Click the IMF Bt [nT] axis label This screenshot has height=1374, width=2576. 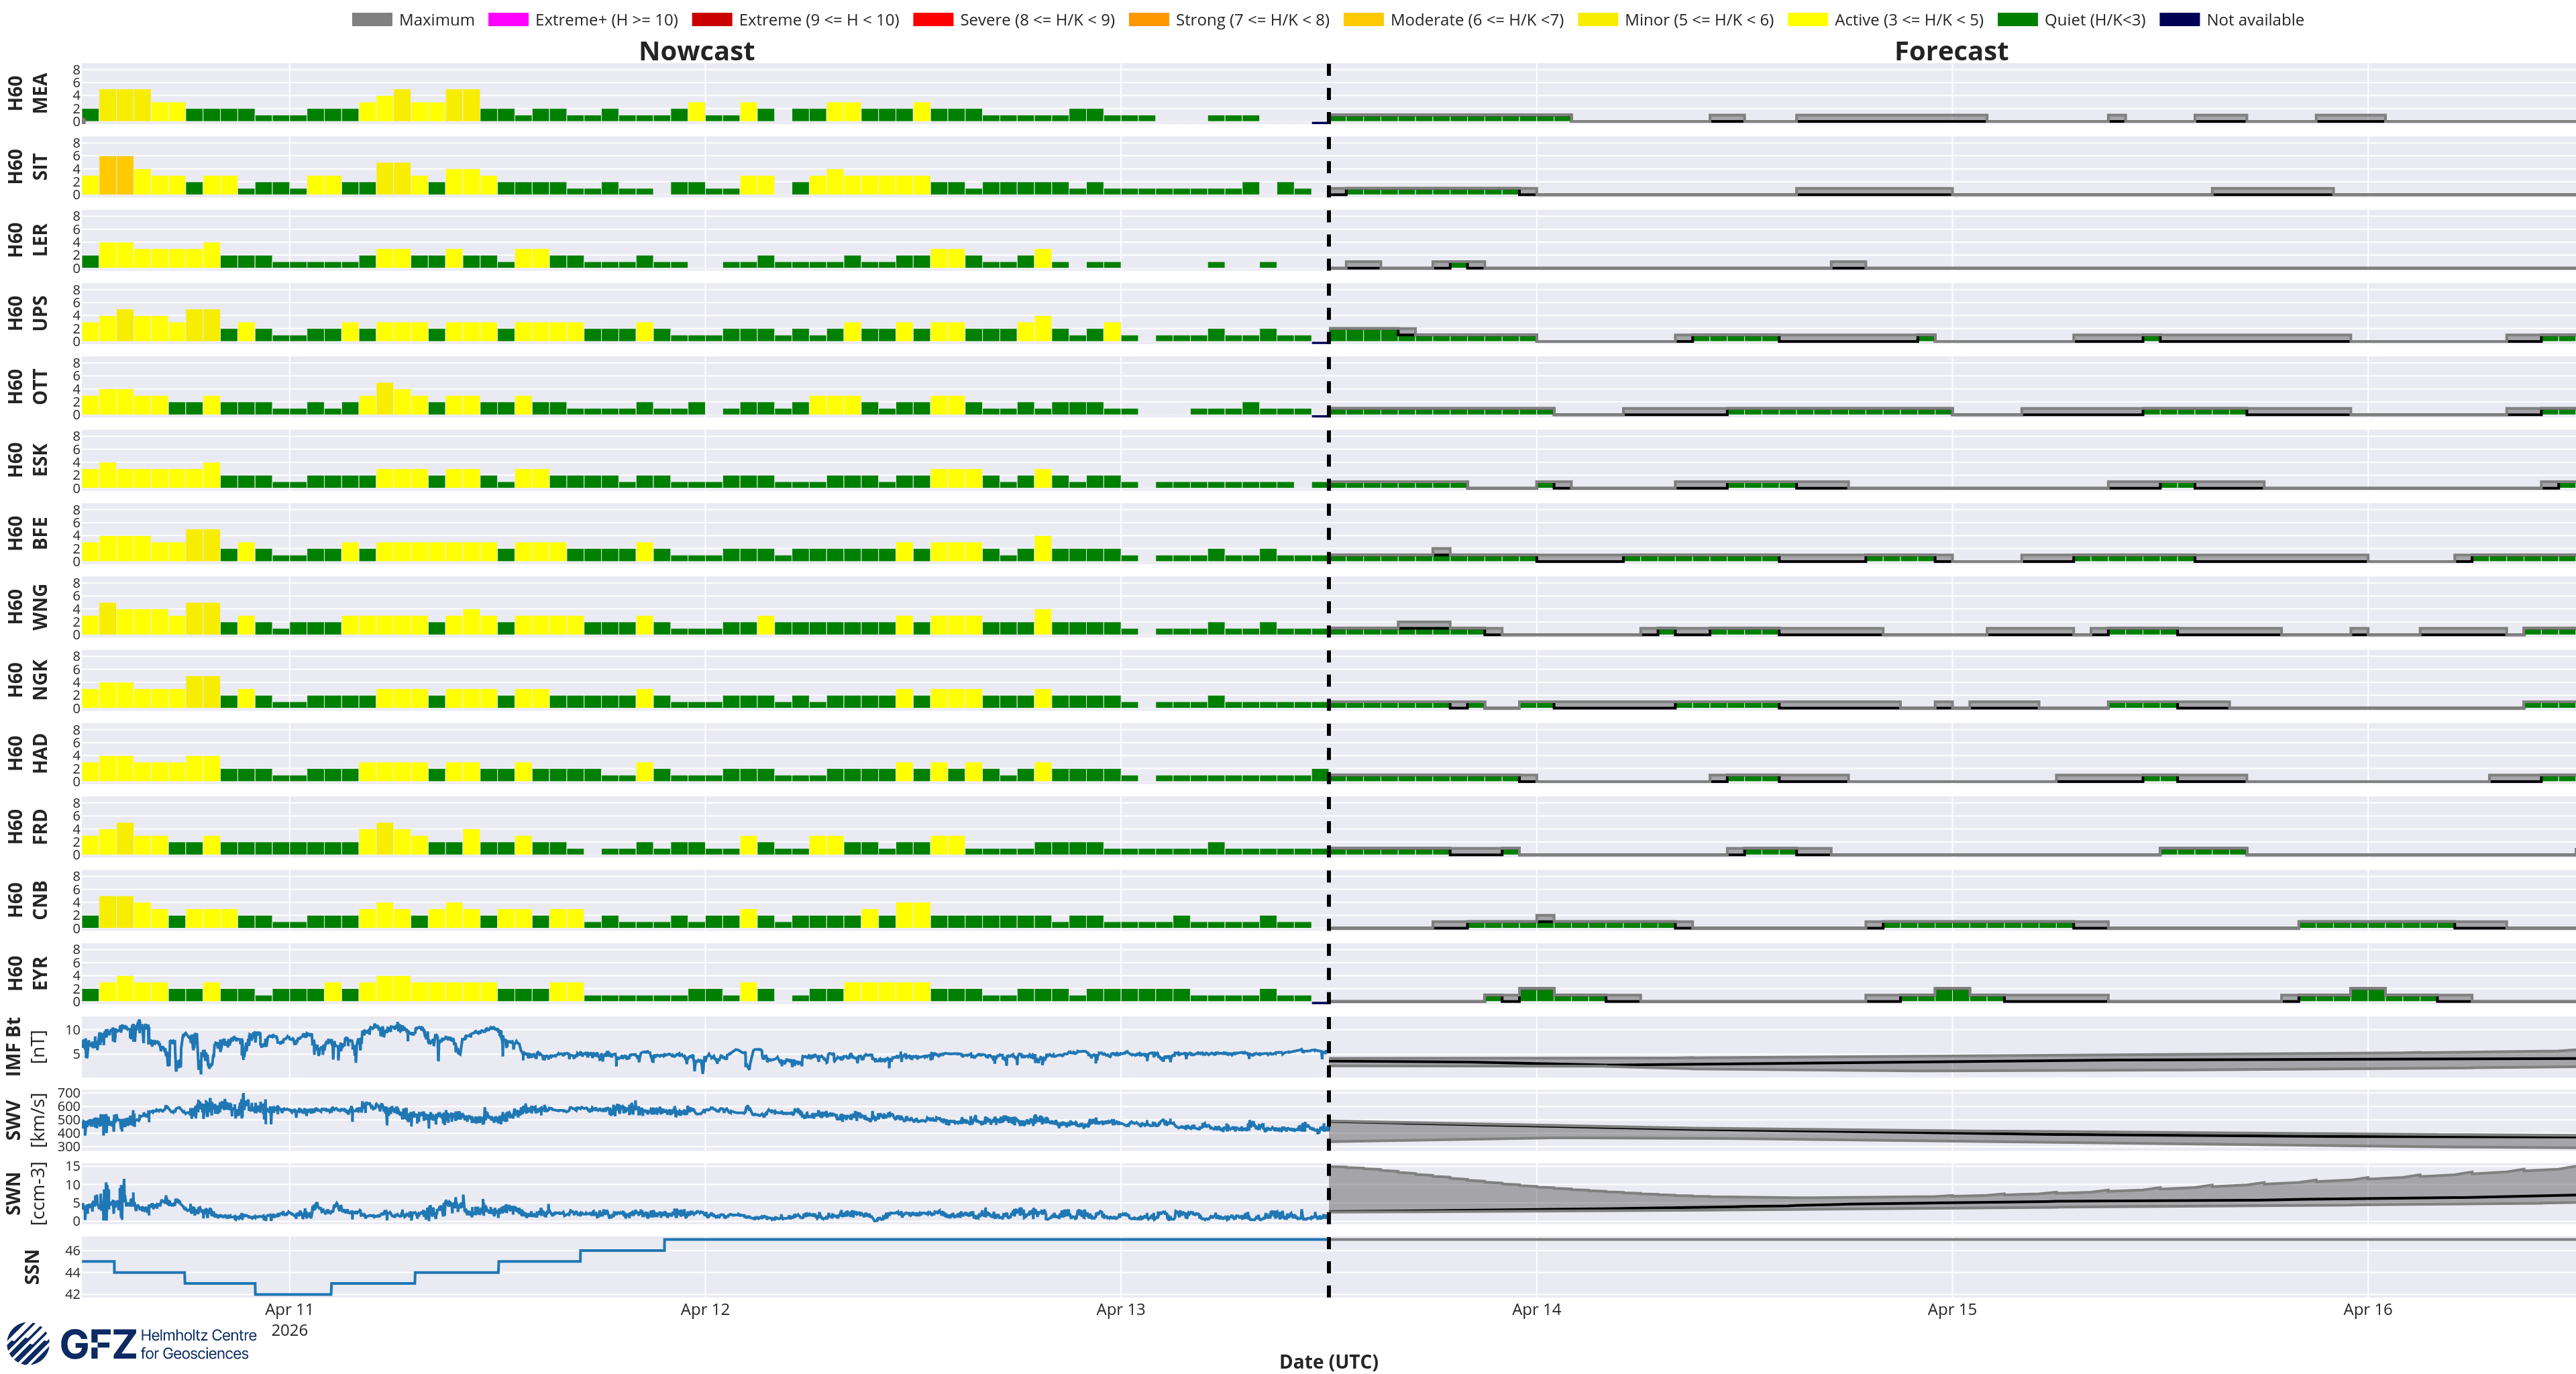[25, 1046]
